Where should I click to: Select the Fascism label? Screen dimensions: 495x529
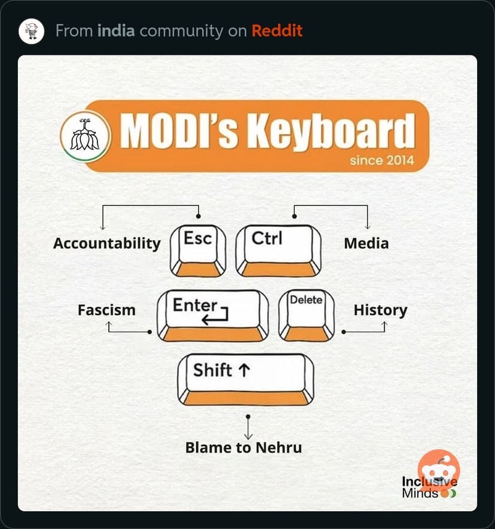(106, 310)
